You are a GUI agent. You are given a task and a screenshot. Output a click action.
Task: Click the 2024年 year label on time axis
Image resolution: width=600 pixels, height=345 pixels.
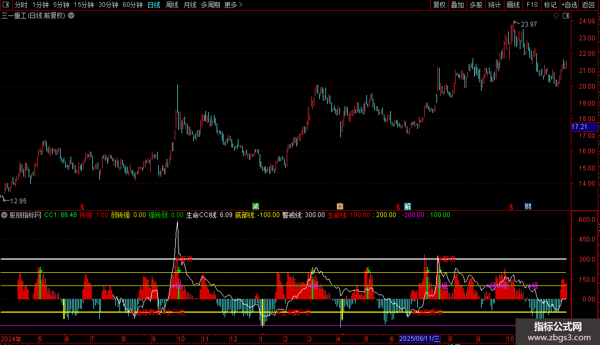point(11,339)
